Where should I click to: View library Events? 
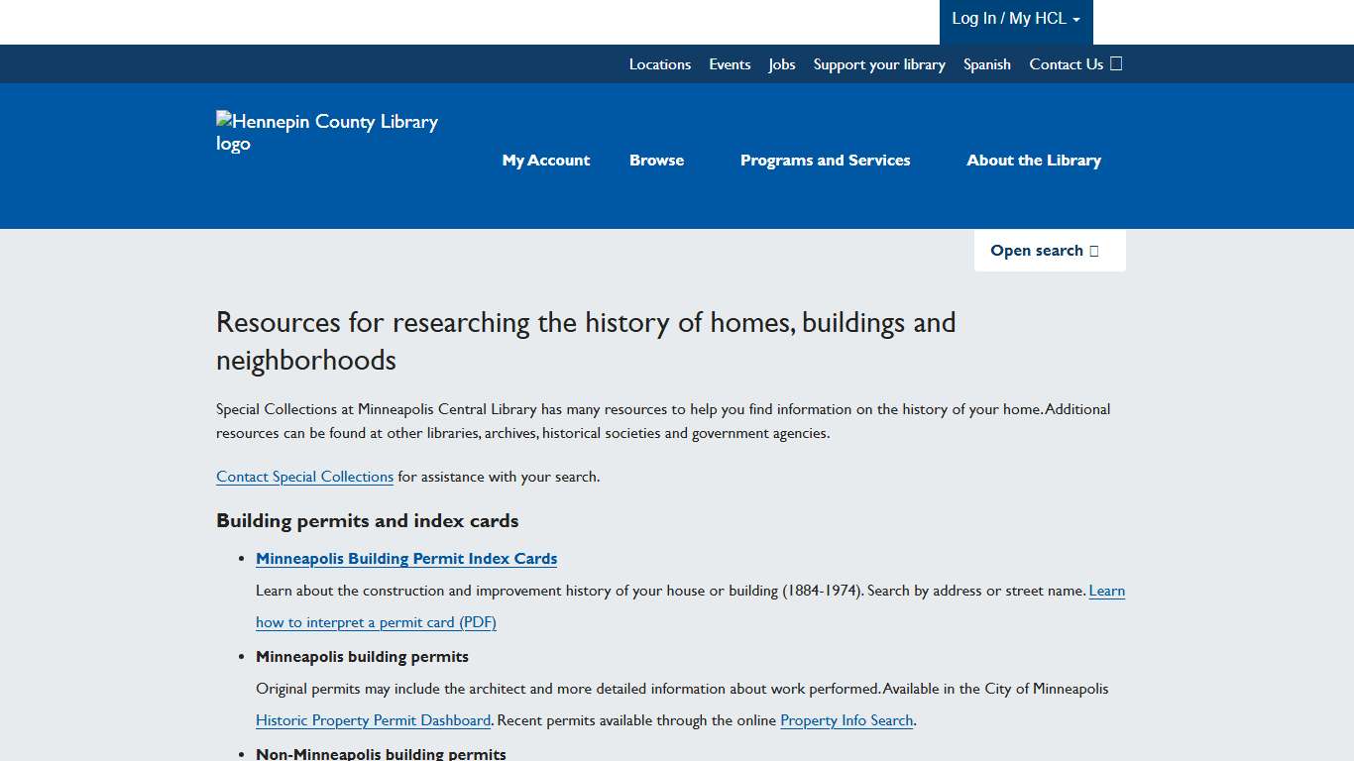tap(730, 63)
